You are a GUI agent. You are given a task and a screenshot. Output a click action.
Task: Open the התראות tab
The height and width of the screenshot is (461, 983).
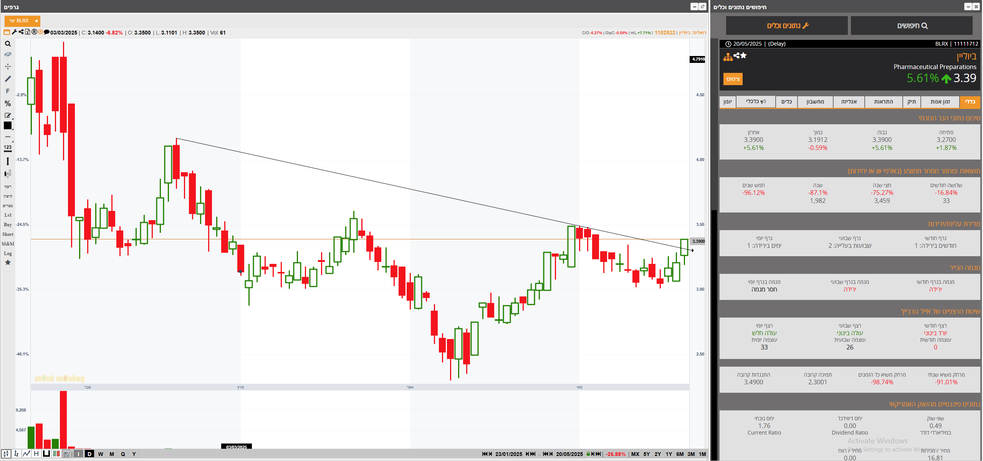pyautogui.click(x=883, y=102)
